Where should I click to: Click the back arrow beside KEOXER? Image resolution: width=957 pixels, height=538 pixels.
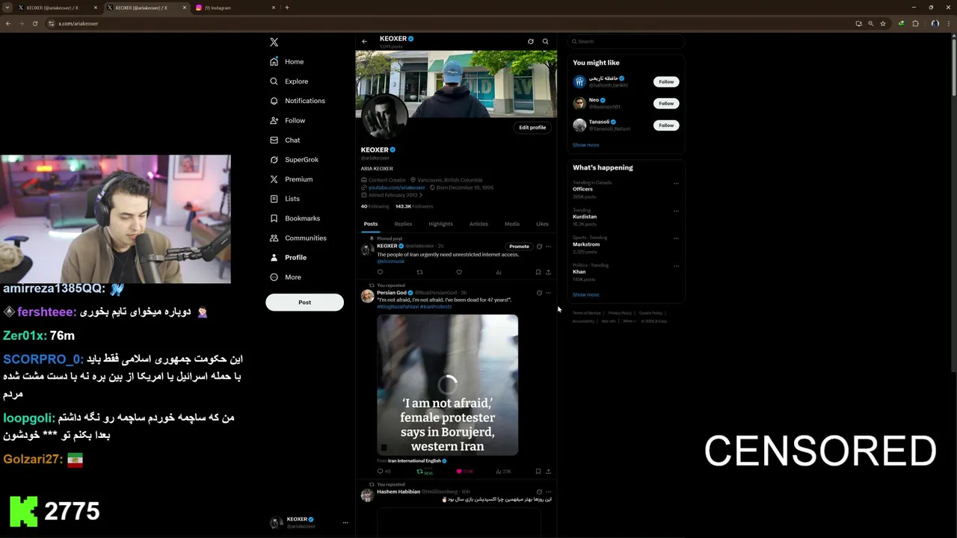click(x=364, y=42)
